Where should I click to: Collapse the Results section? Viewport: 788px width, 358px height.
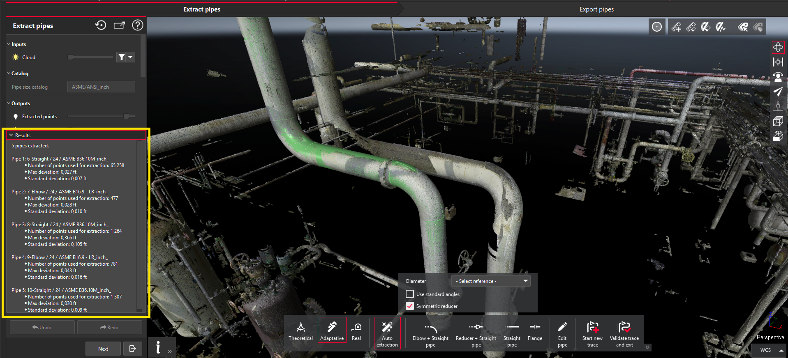[x=11, y=135]
